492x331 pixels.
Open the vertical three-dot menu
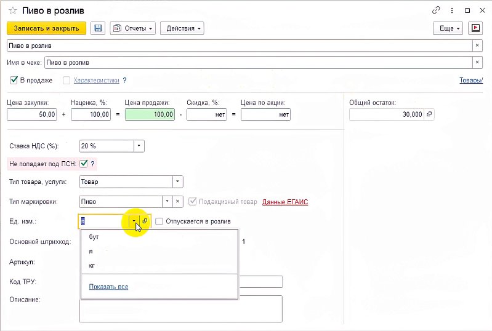pyautogui.click(x=452, y=10)
